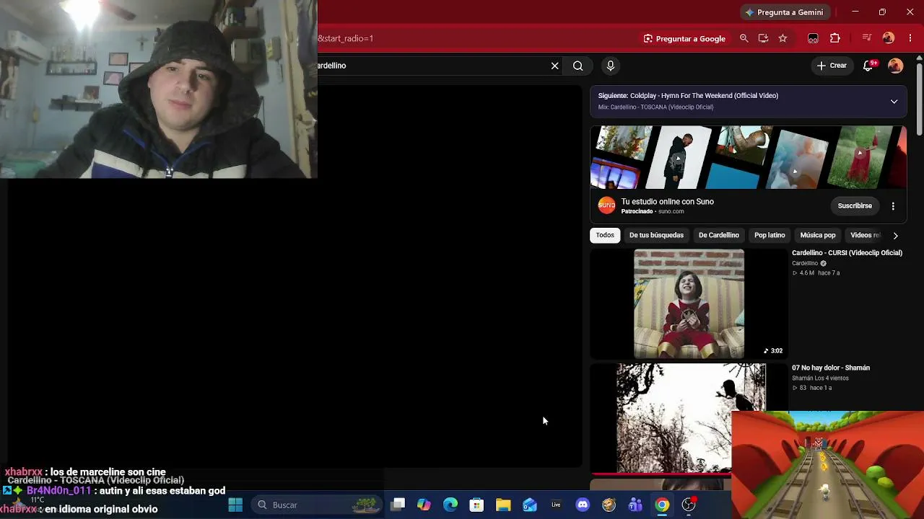This screenshot has height=519, width=924.
Task: Open the goggles extension icon in Chrome toolbar
Action: click(x=813, y=38)
